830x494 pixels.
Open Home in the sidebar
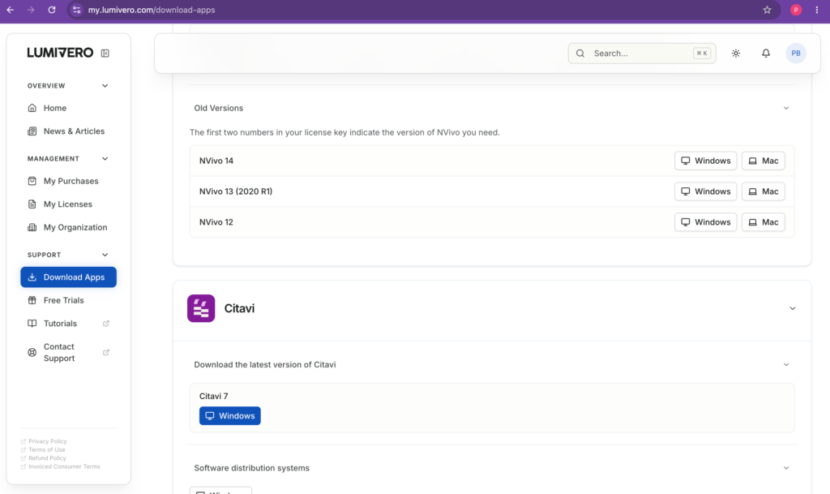pyautogui.click(x=68, y=108)
